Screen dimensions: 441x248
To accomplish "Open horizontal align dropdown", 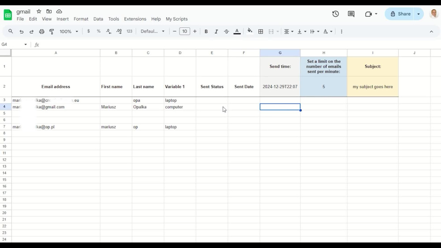I will click(288, 31).
